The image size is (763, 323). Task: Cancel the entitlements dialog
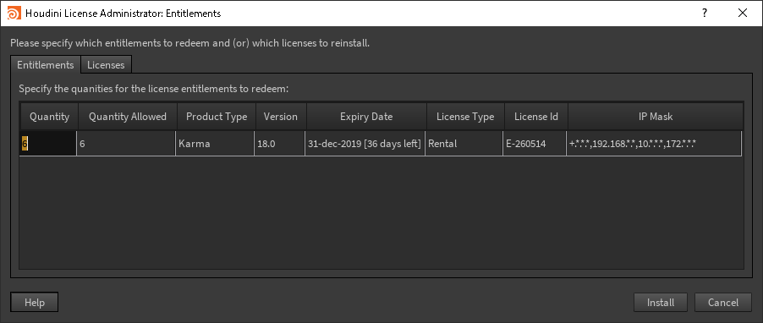(x=723, y=303)
